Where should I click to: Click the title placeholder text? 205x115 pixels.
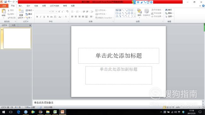[x=119, y=55]
